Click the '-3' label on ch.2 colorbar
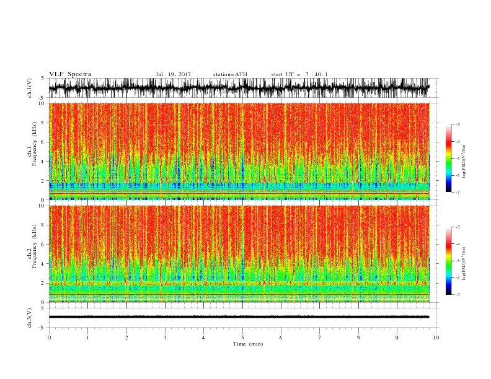The image size is (491, 379). pyautogui.click(x=458, y=227)
